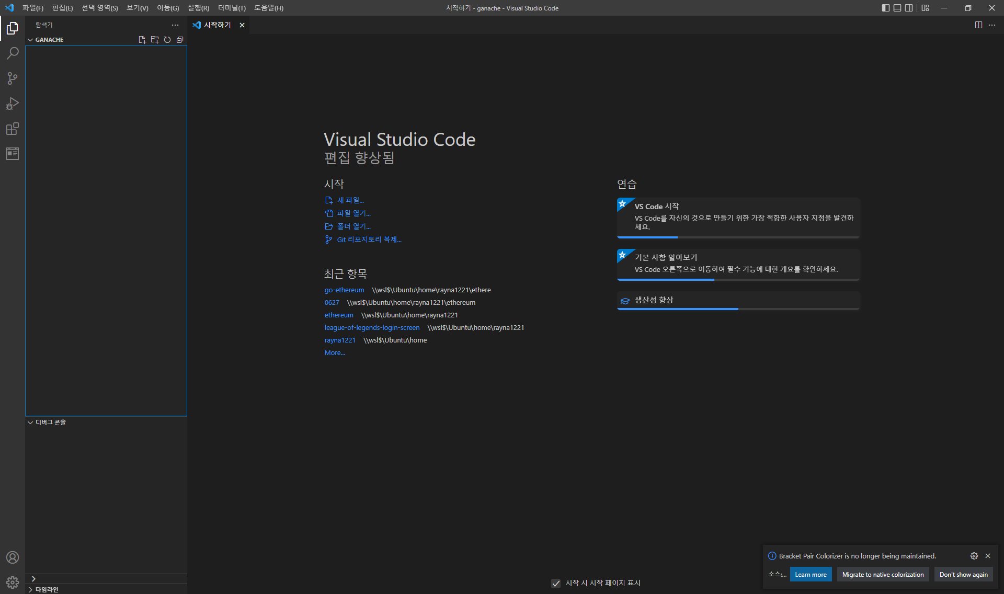
Task: Toggle the bottom panel layout button
Action: [897, 8]
